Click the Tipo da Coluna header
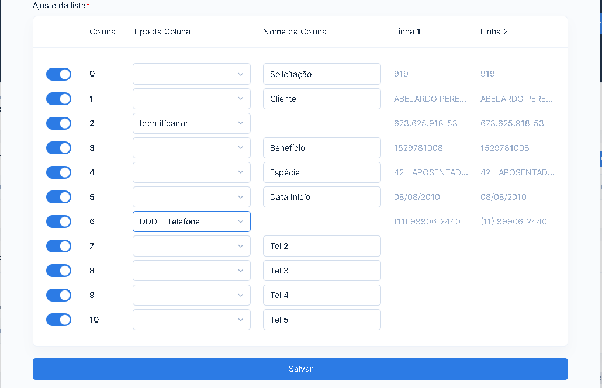 pos(162,32)
